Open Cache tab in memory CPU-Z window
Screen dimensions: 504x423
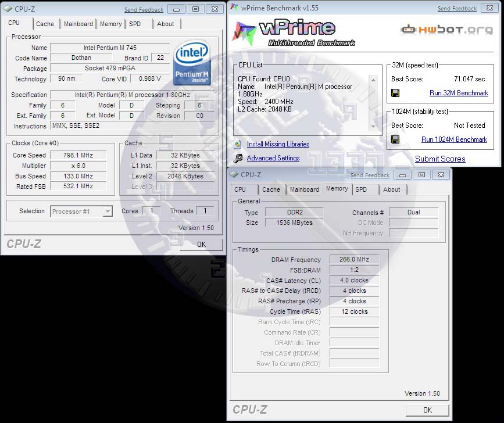point(271,189)
